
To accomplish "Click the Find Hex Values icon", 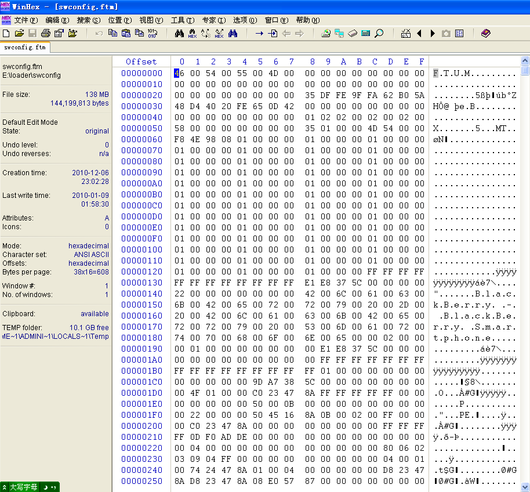I will [193, 33].
